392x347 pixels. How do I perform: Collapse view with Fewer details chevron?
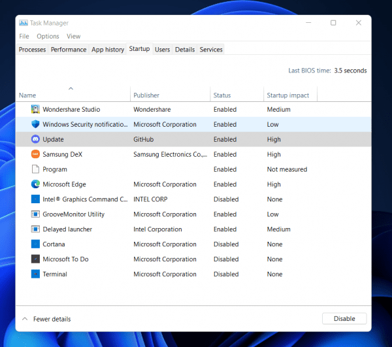[x=25, y=319]
